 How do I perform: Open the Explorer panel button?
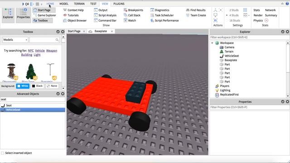(x=8, y=15)
